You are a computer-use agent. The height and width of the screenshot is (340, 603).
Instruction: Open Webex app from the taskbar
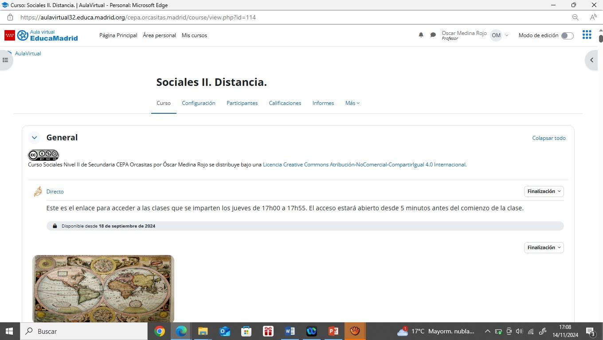(x=311, y=331)
